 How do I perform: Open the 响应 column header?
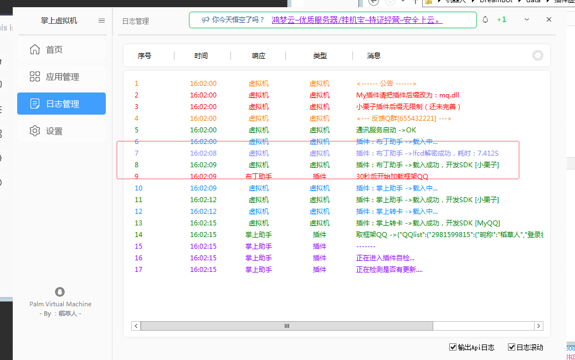click(258, 55)
